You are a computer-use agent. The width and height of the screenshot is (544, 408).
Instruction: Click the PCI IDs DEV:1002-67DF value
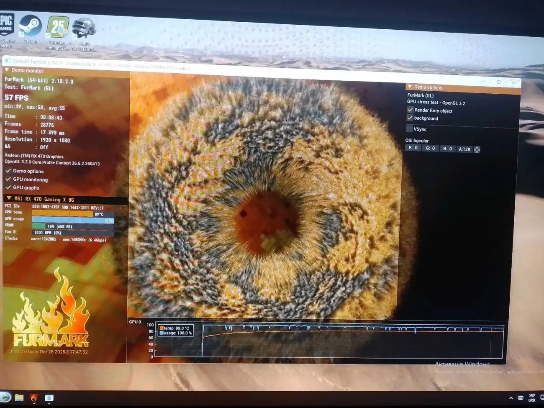[68, 208]
